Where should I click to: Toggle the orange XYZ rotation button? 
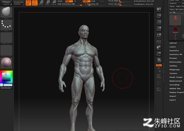[x=159, y=65]
